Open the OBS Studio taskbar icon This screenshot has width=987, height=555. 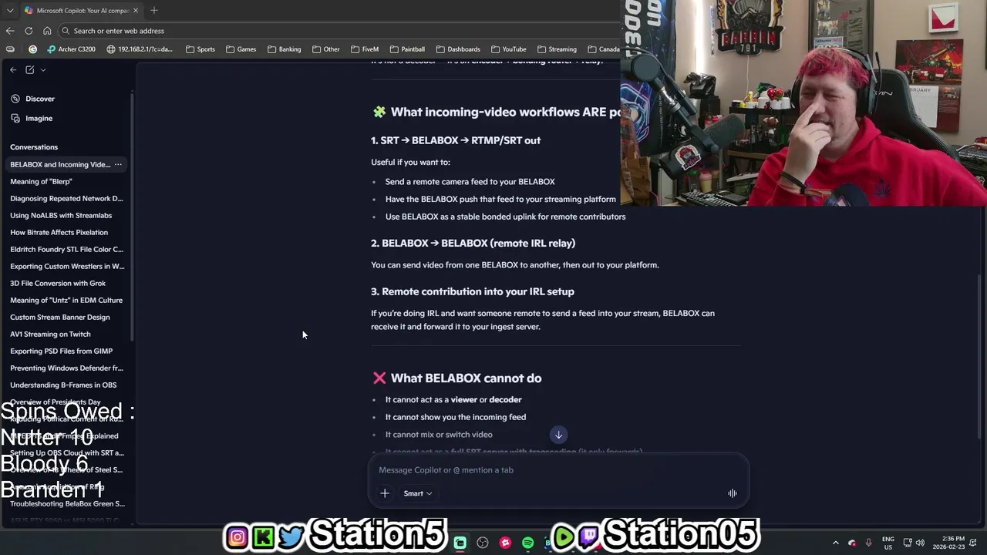tap(483, 543)
